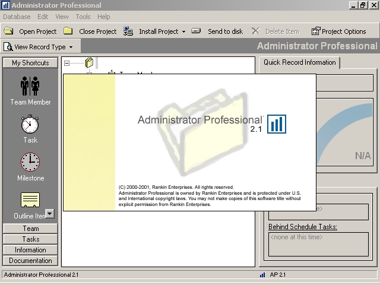Click the shortcuts panel scroll-down arrow

pyautogui.click(x=50, y=214)
